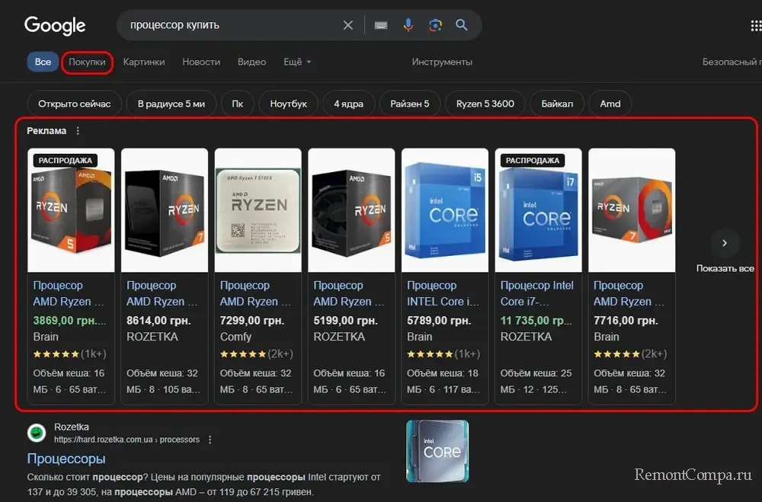Toggle the 'Ryzen 5 3600' filter chip
This screenshot has height=502, width=762.
coord(485,104)
